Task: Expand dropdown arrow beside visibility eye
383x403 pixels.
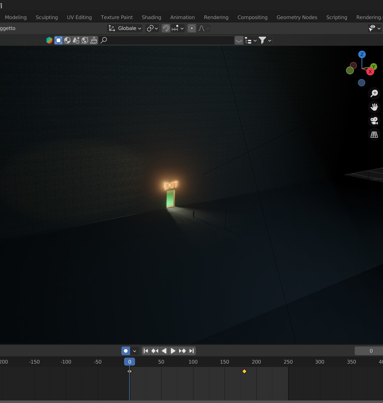Action: coord(379,29)
